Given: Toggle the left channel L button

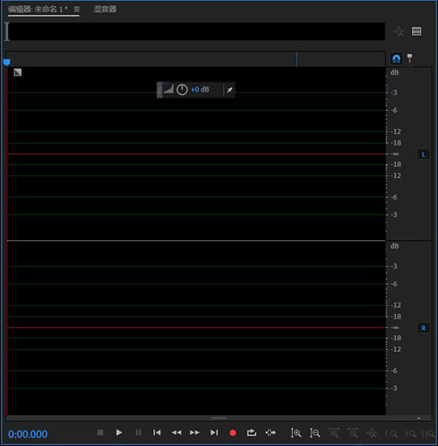Looking at the screenshot, I should pos(423,154).
